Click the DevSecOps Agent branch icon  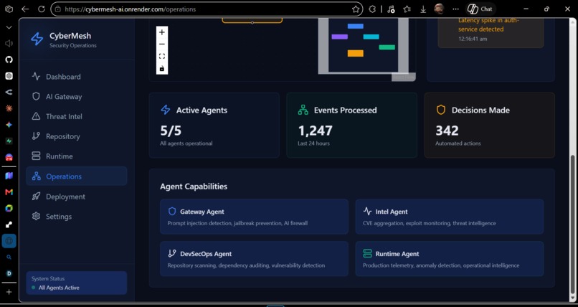172,253
